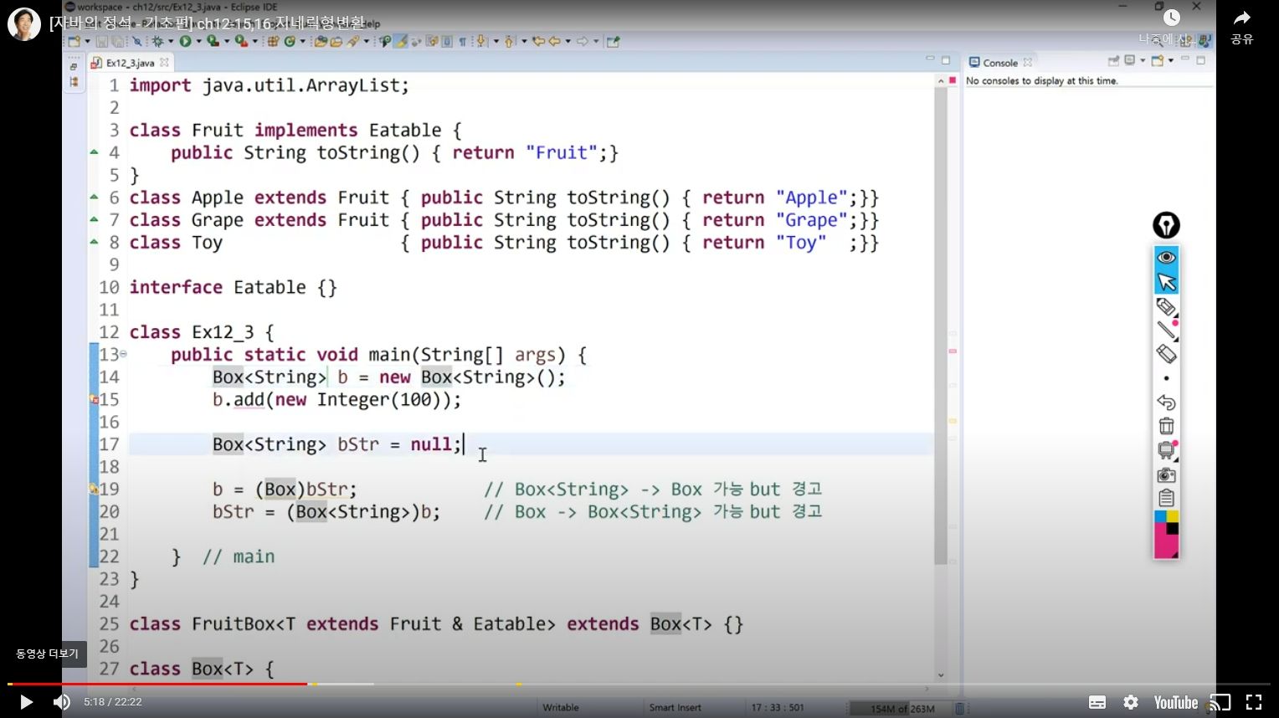This screenshot has width=1279, height=718.
Task: Select the pen/marker drawing tool
Action: coord(1166,307)
